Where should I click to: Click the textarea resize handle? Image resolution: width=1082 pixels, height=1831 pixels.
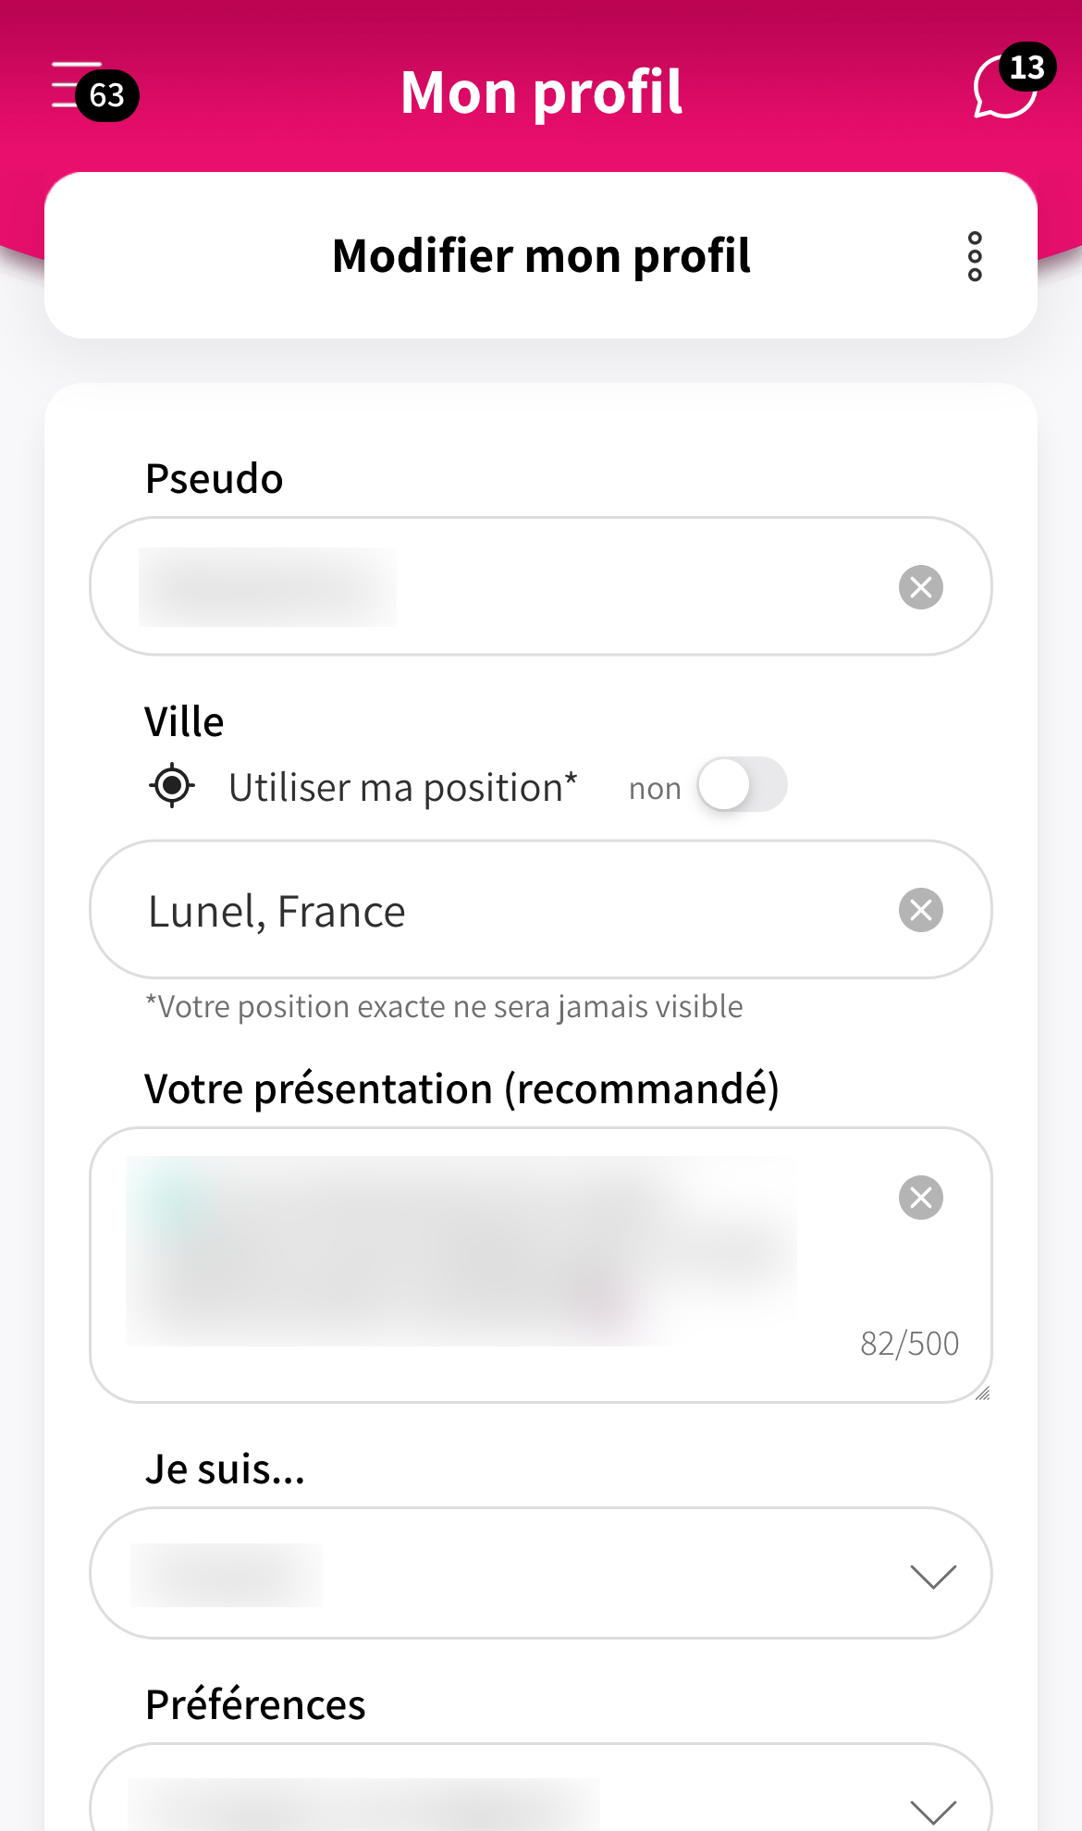[982, 1394]
